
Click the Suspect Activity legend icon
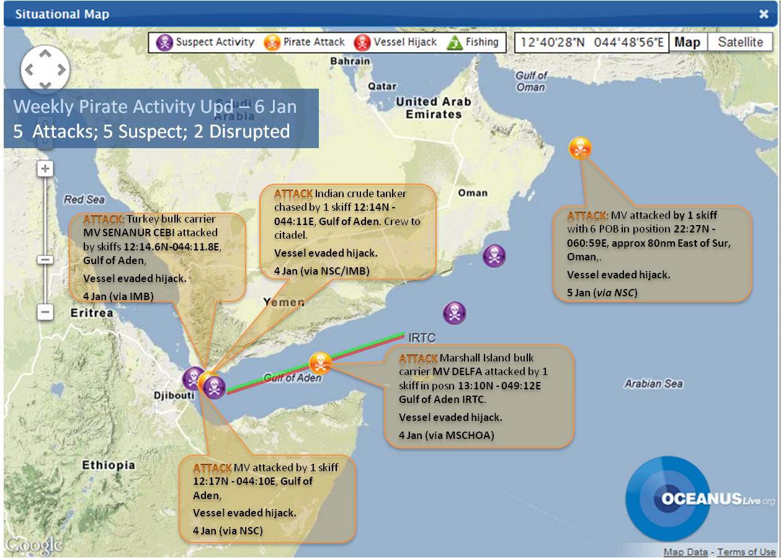click(164, 43)
